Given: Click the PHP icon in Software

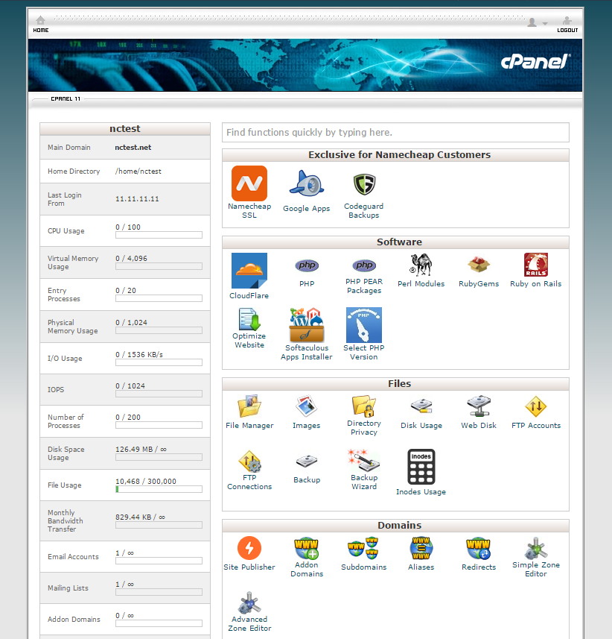Looking at the screenshot, I should point(307,265).
